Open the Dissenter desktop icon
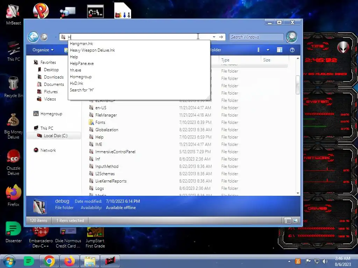Image resolution: width=358 pixels, height=268 pixels. 14,232
